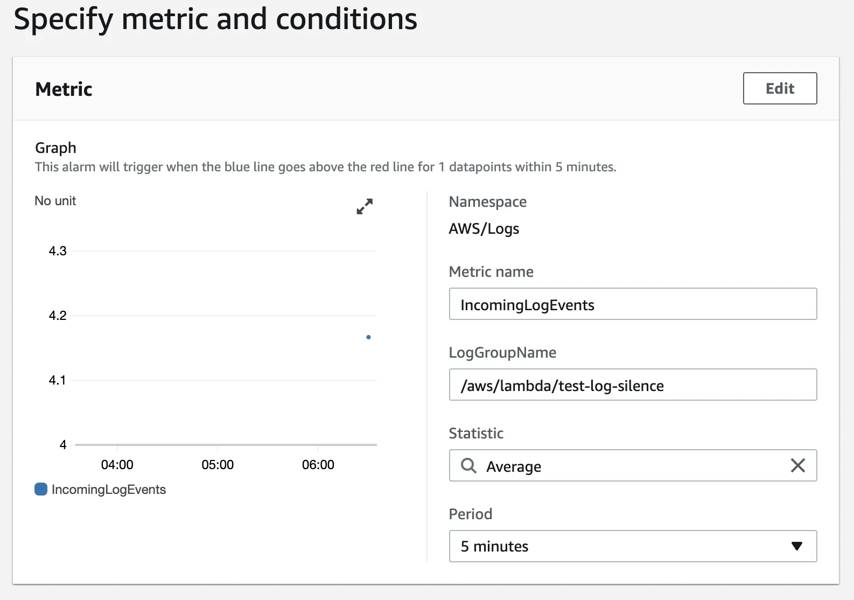Click the alarm trigger description text
854x600 pixels.
click(x=325, y=167)
